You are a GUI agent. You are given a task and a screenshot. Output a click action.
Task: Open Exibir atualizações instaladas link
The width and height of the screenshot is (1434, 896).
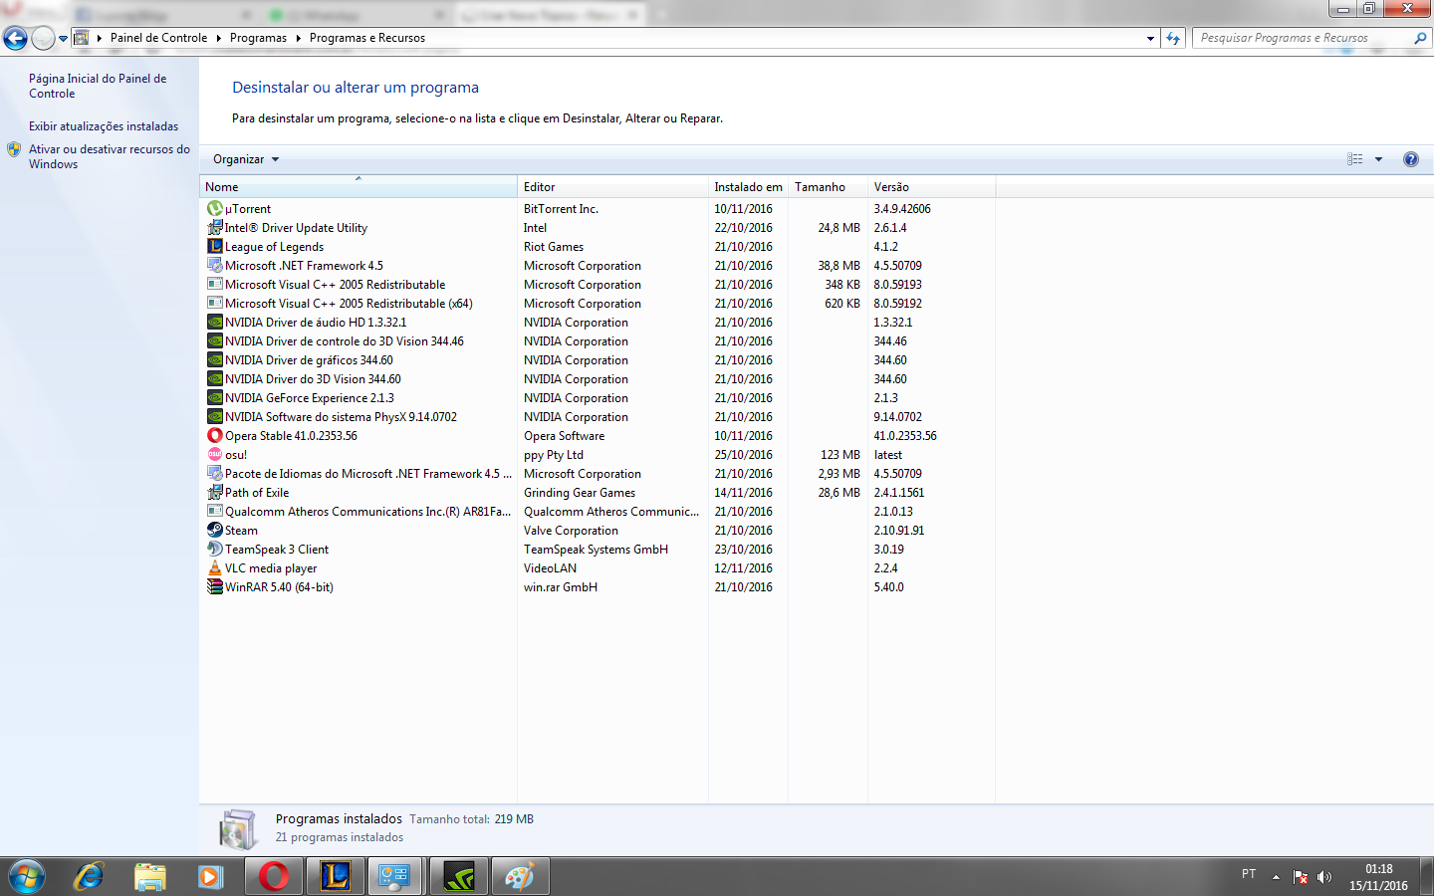click(x=104, y=126)
